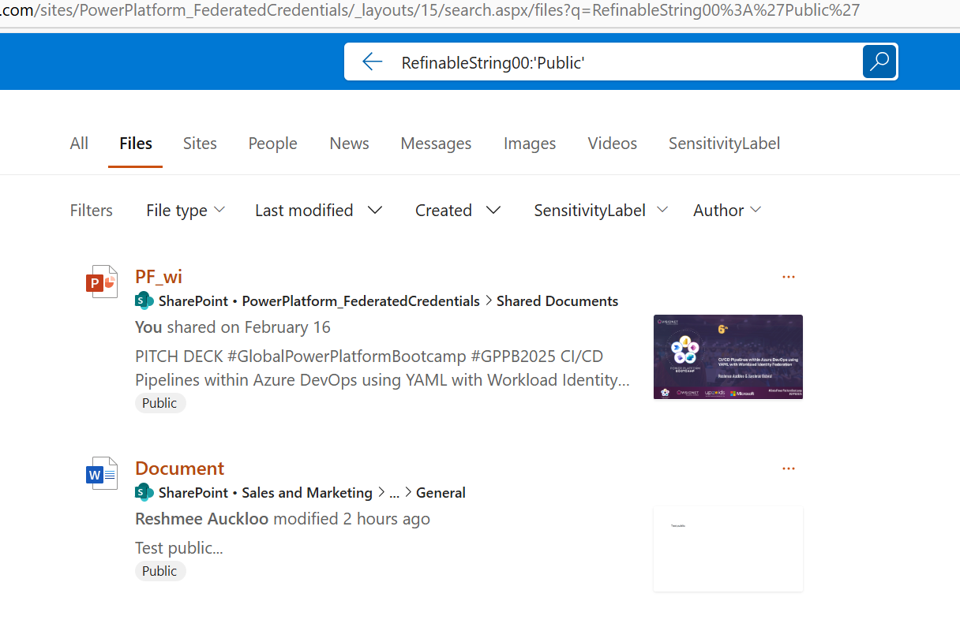Expand the Last modified filter

318,211
